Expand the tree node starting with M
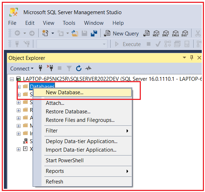The height and width of the screenshot is (192, 205). tap(18, 126)
